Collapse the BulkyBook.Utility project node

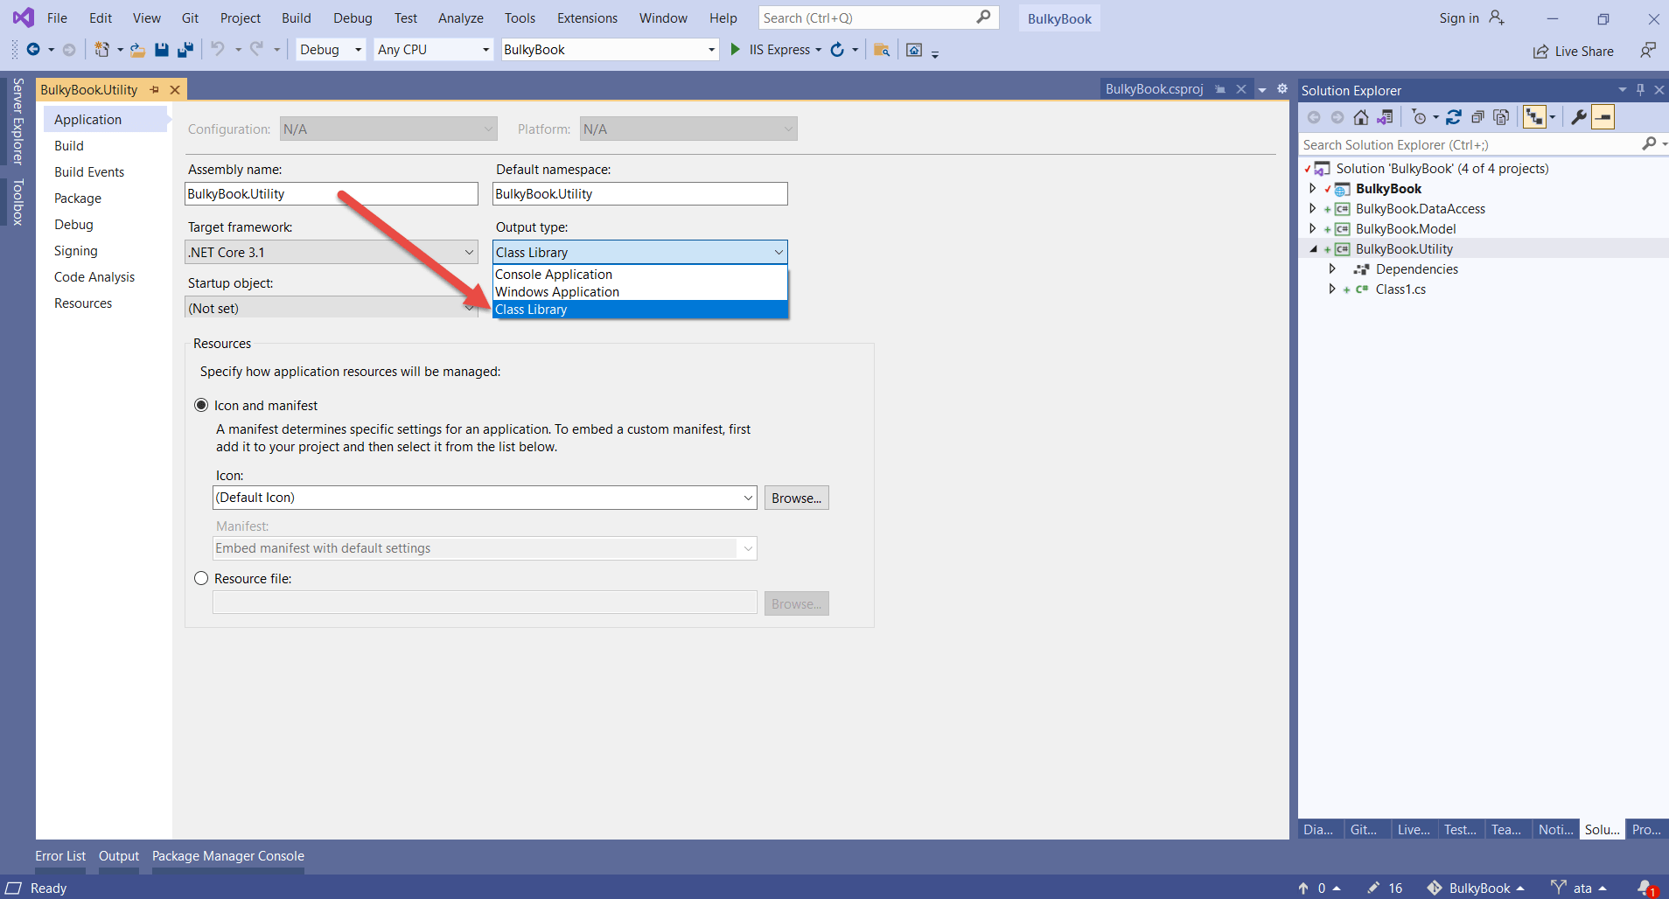pyautogui.click(x=1313, y=249)
